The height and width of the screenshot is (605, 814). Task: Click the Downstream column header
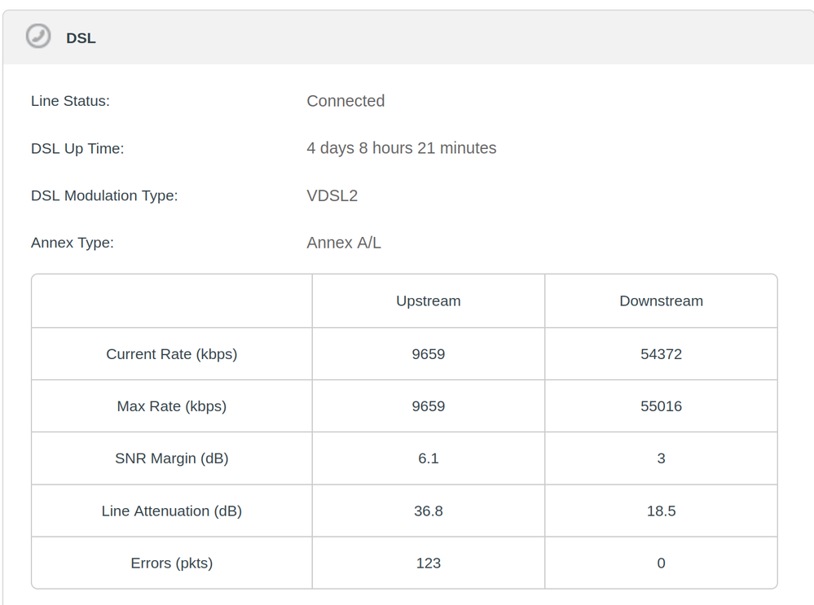[661, 301]
